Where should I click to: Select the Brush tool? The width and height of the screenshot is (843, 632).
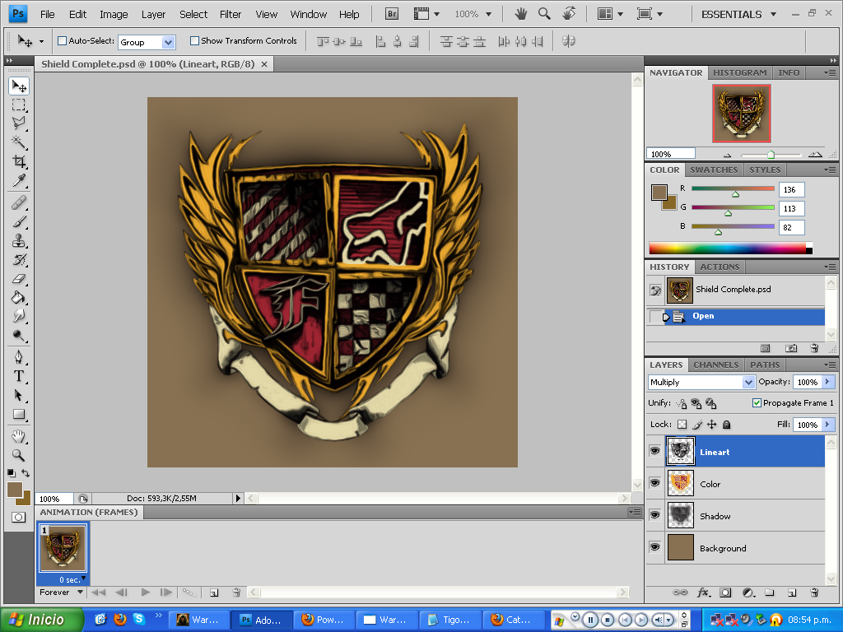tap(19, 221)
